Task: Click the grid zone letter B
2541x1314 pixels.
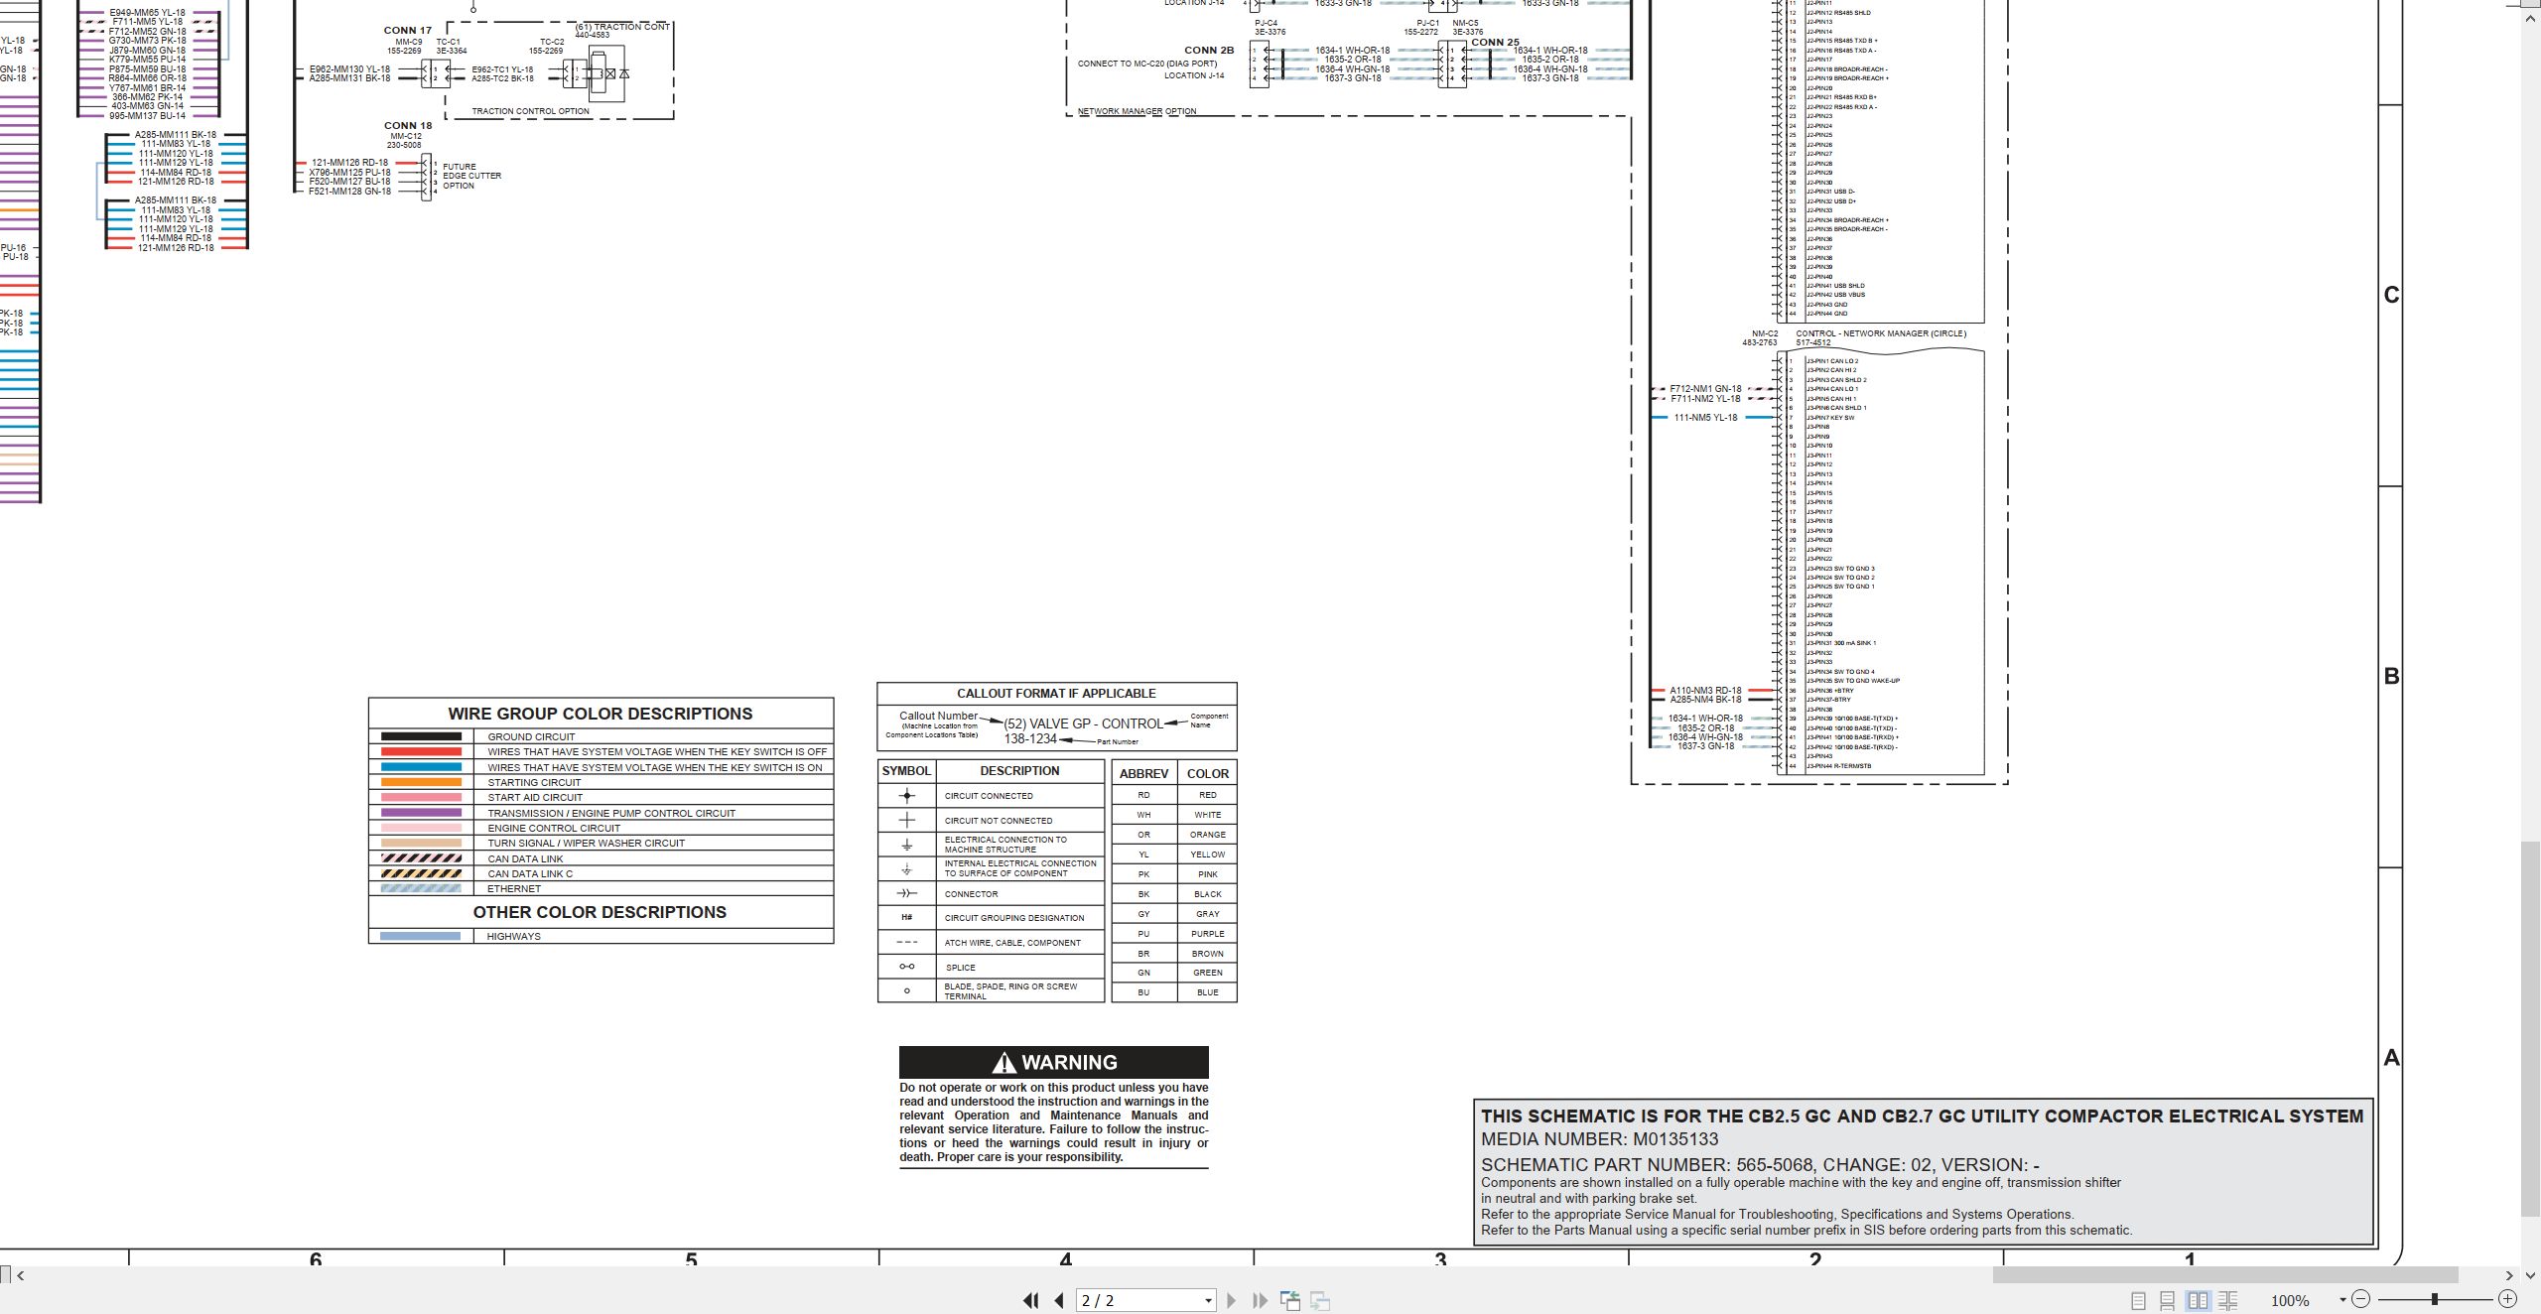Action: 2391,676
